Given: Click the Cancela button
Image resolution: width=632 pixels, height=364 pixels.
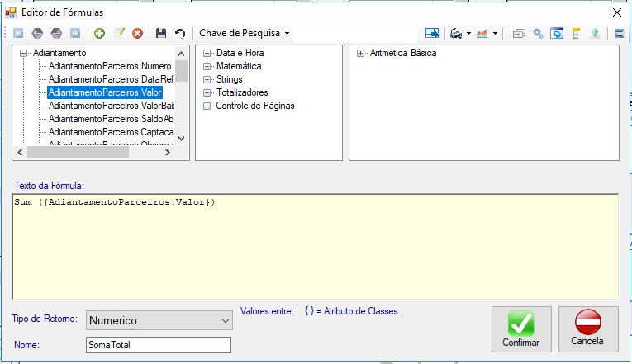Looking at the screenshot, I should click(588, 329).
